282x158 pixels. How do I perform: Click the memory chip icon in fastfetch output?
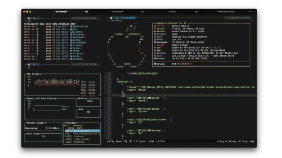click(x=155, y=58)
